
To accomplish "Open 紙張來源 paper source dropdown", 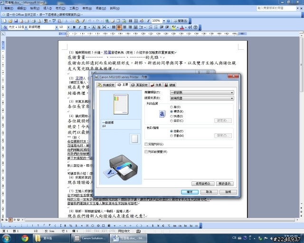I will click(202, 98).
